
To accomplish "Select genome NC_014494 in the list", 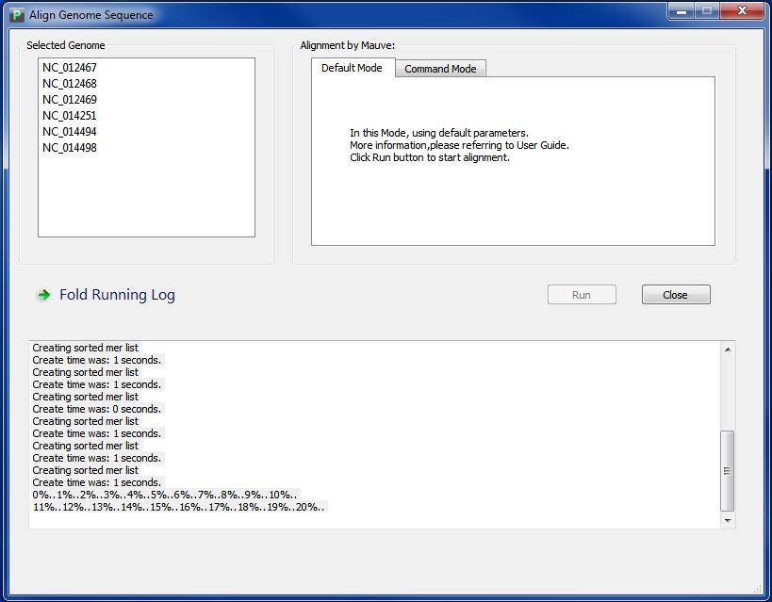I will click(70, 132).
